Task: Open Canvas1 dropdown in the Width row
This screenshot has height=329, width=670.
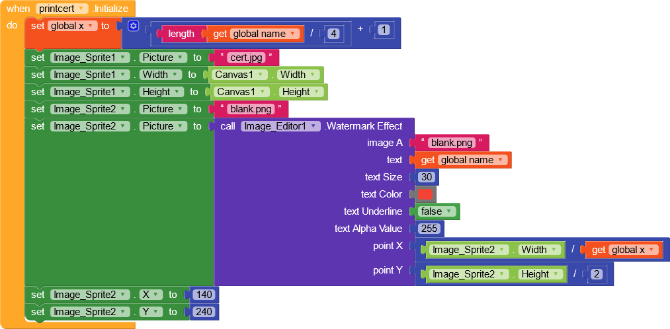Action: pos(239,75)
